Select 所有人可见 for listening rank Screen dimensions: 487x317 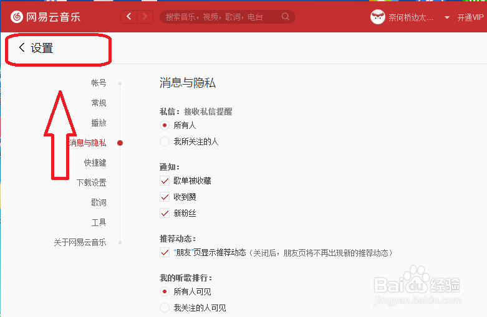(x=164, y=291)
